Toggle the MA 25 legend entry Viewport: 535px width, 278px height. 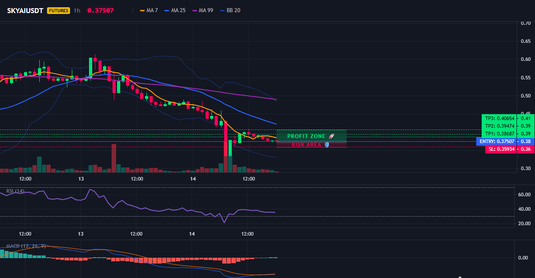175,10
